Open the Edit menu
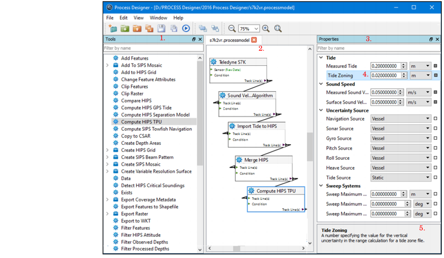 coord(124,18)
